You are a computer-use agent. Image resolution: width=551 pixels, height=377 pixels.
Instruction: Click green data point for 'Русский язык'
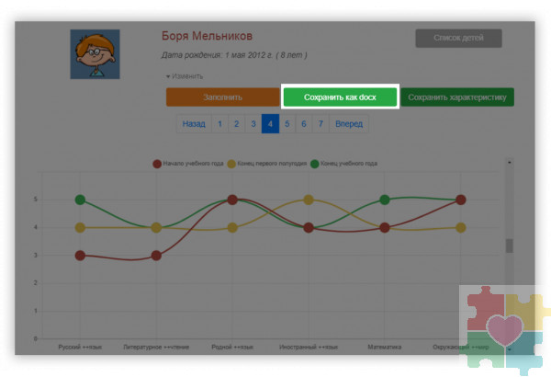(80, 200)
